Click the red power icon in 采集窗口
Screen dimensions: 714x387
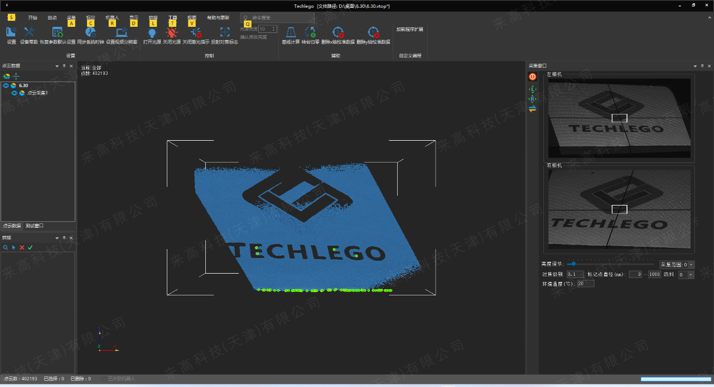point(533,77)
